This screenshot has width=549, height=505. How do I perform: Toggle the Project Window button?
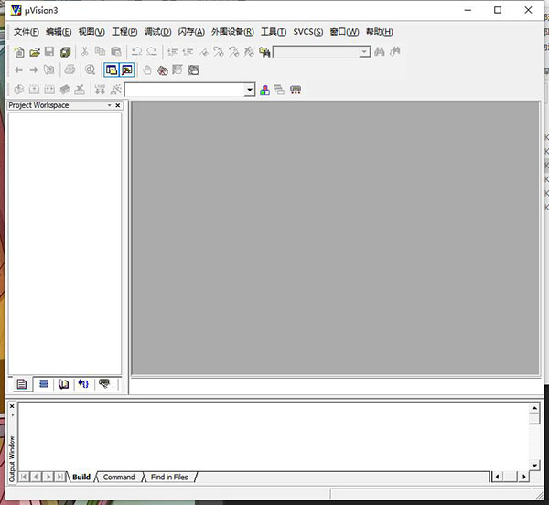pyautogui.click(x=112, y=70)
